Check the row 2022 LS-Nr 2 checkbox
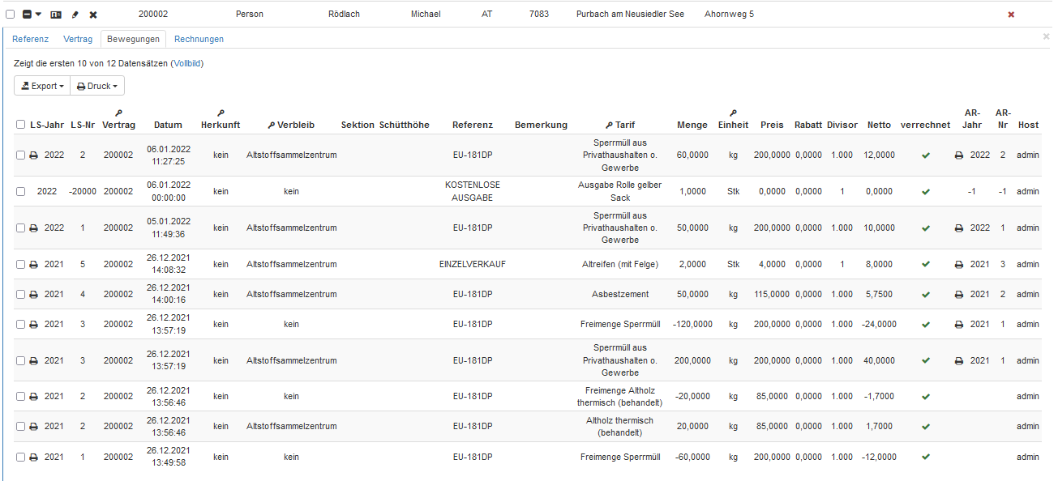 20,155
